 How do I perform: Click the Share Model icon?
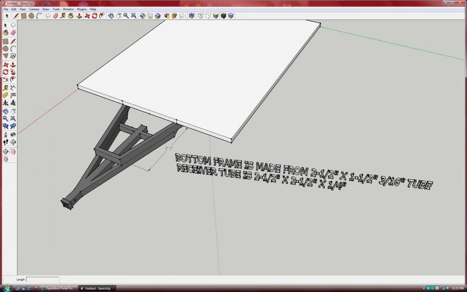pyautogui.click(x=174, y=16)
